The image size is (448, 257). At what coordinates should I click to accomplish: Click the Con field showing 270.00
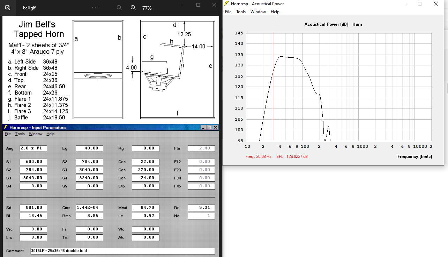145,170
